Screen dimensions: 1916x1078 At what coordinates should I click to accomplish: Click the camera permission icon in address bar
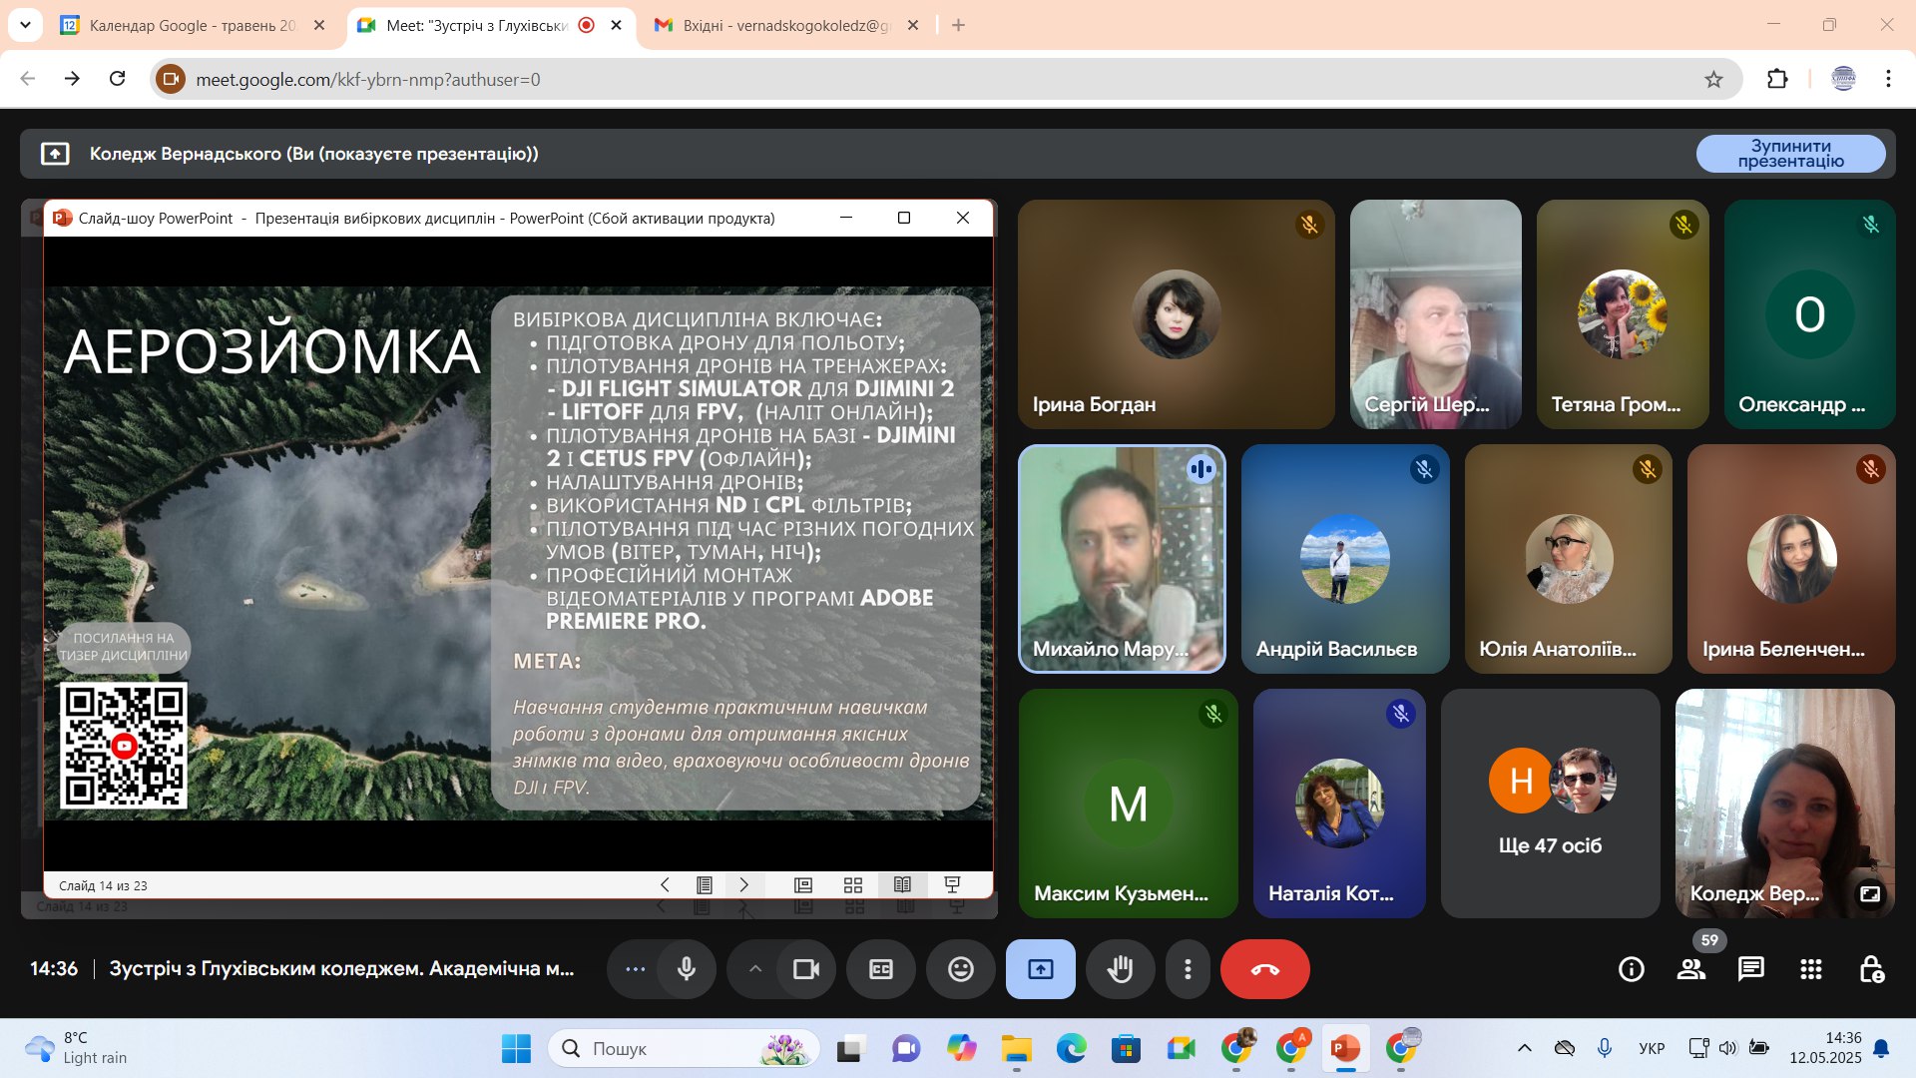[x=171, y=79]
